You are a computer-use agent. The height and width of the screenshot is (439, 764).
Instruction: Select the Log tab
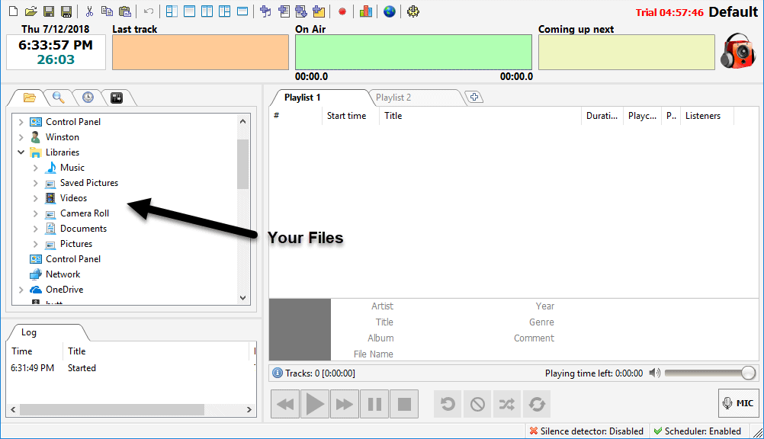[x=29, y=332]
